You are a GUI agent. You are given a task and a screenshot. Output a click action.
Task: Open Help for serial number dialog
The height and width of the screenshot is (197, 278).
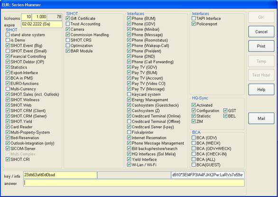click(261, 89)
